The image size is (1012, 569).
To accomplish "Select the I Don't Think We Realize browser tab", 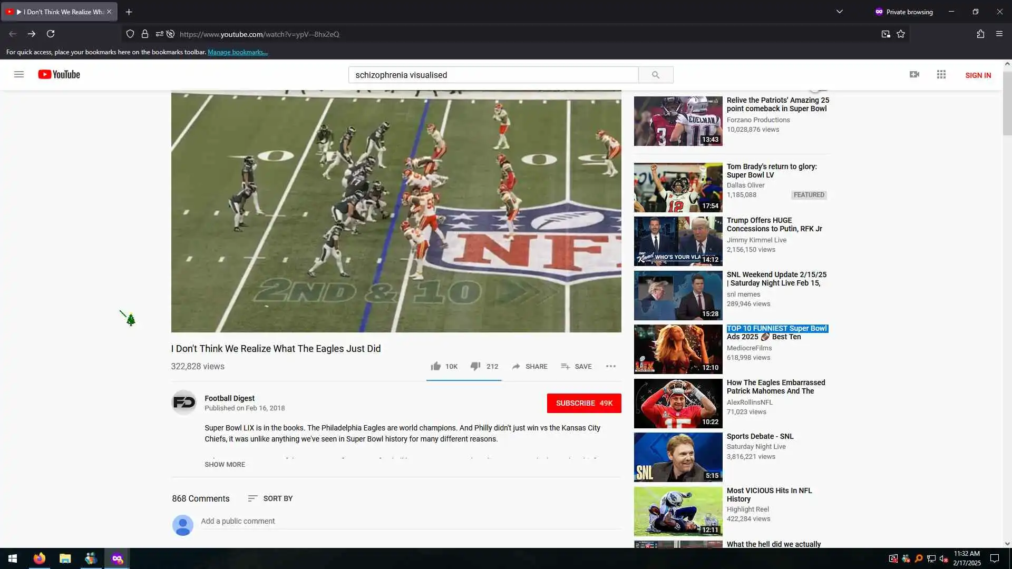I will 59,12.
